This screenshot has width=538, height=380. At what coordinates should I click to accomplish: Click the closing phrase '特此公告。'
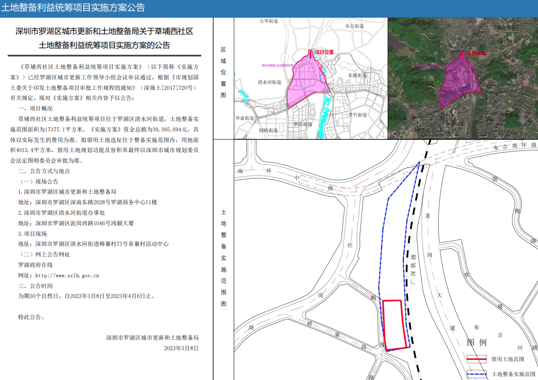(x=32, y=317)
